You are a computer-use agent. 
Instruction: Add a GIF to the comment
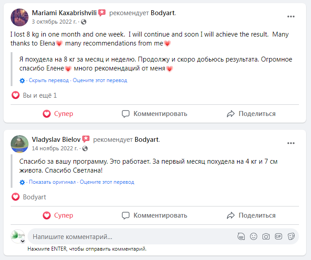pos(279,236)
